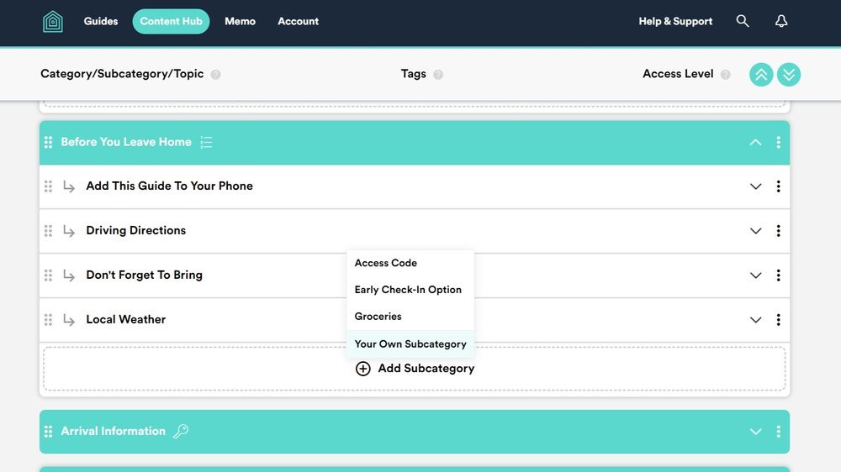Grab the Driving Directions drag handle
Screen dimensions: 841x472
tap(48, 230)
